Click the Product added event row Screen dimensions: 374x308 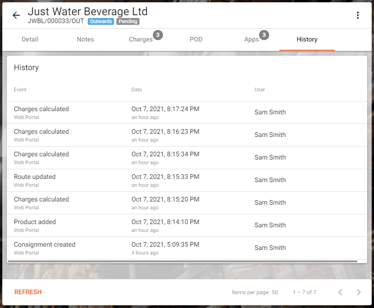click(x=187, y=225)
